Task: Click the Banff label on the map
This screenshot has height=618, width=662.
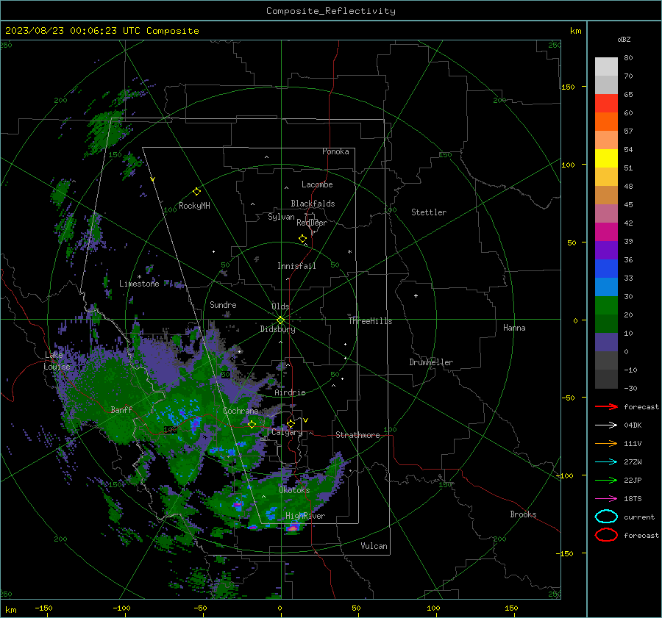Action: pyautogui.click(x=121, y=409)
